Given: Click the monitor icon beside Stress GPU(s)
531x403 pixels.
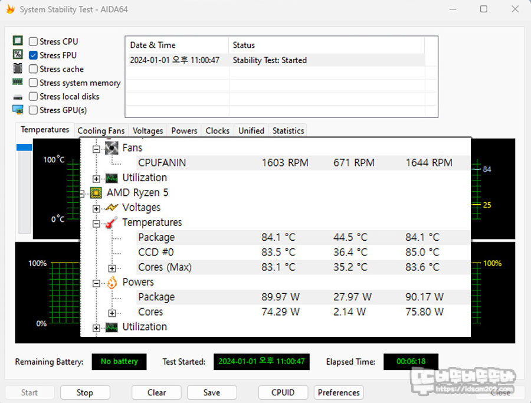Looking at the screenshot, I should pyautogui.click(x=18, y=110).
